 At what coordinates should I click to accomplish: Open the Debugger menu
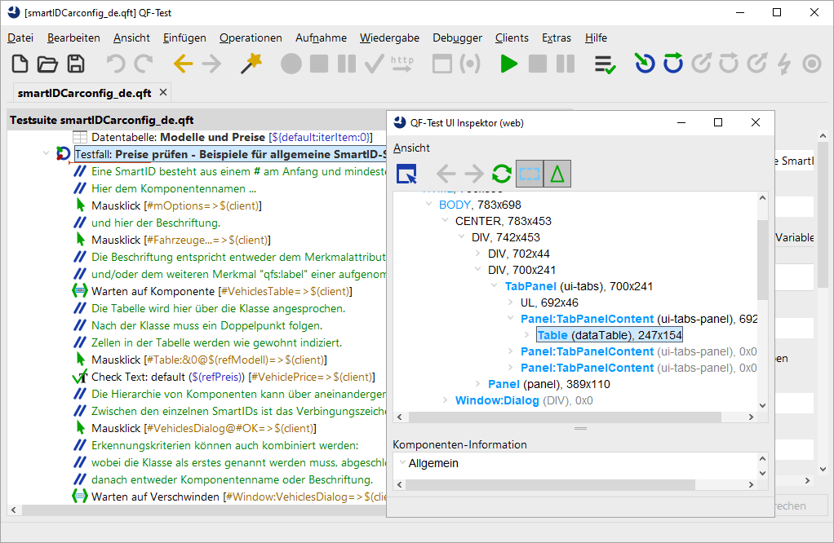[458, 38]
